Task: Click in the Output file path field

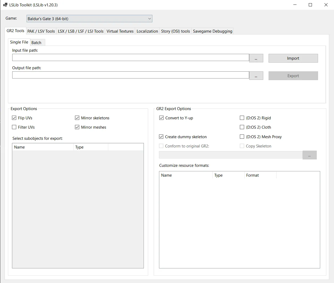Action: pos(130,75)
